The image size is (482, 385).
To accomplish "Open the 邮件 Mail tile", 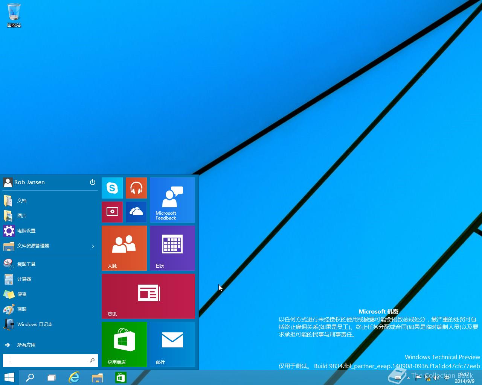I will (x=172, y=344).
